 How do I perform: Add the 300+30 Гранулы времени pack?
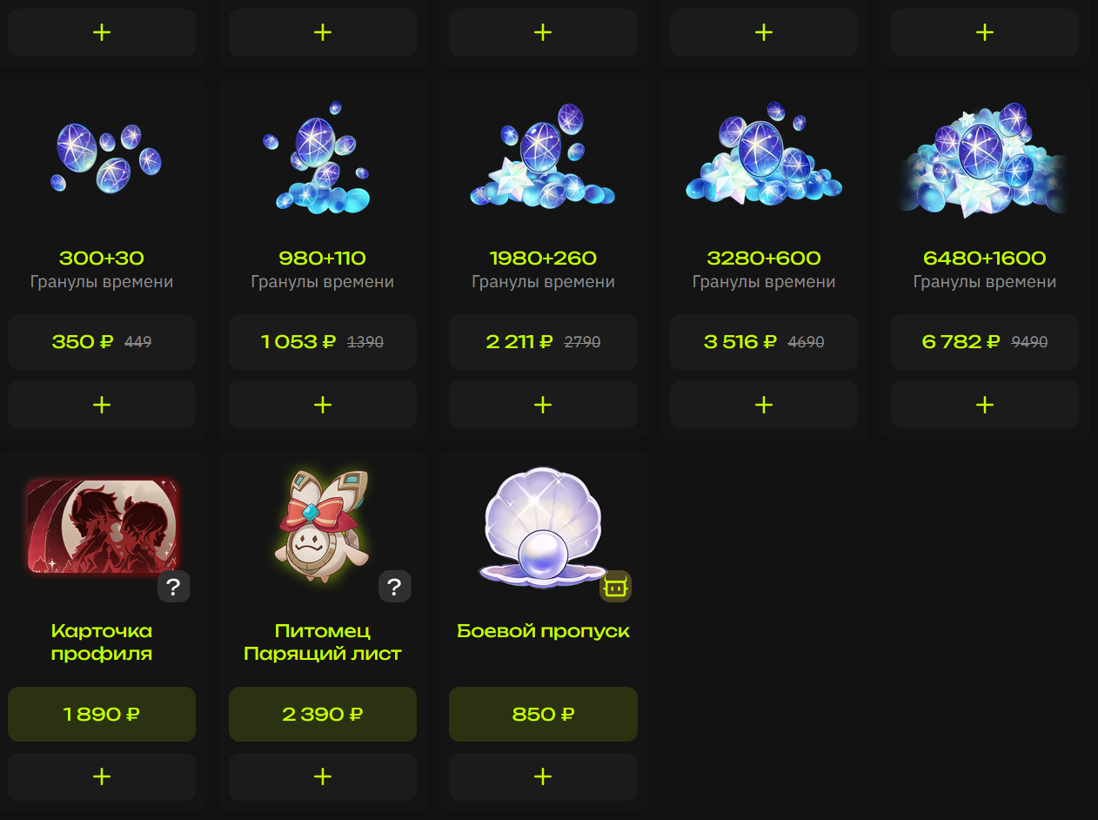pos(102,405)
